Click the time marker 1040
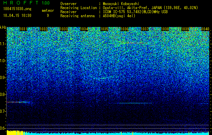This screenshot has height=135, width=212. (205, 29)
